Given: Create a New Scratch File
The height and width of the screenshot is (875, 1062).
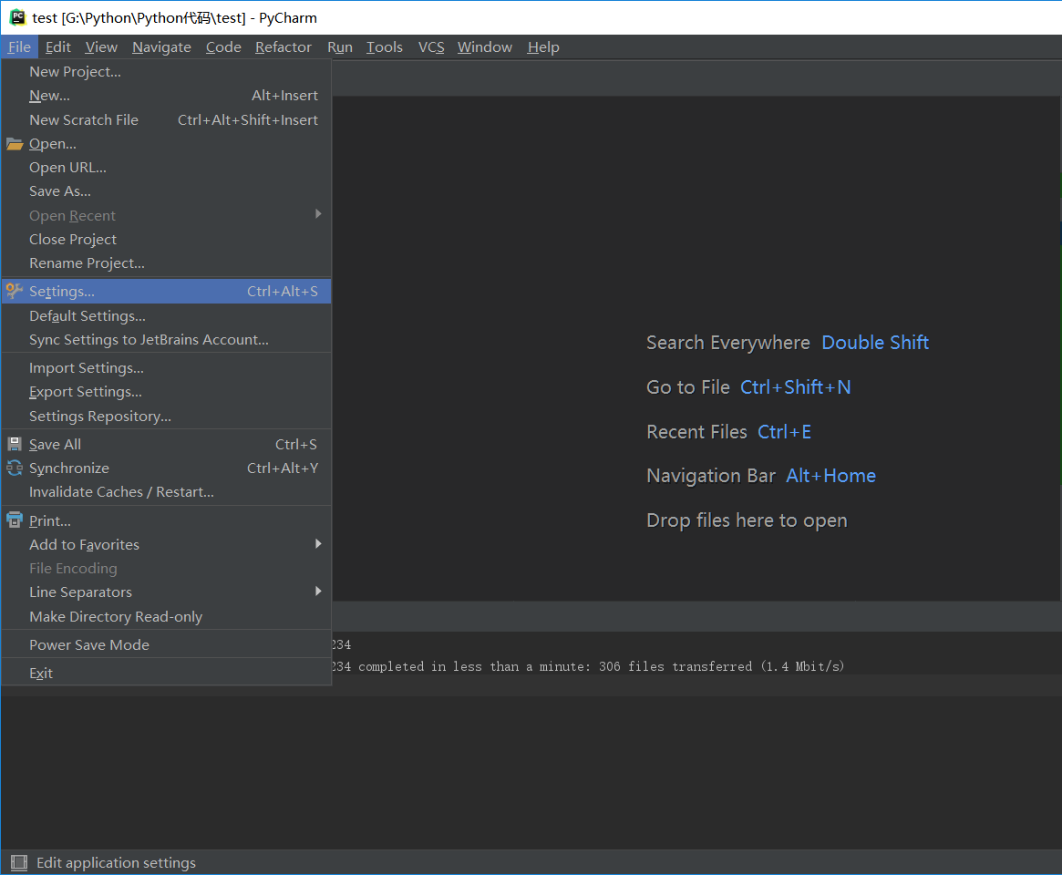Looking at the screenshot, I should (x=167, y=120).
